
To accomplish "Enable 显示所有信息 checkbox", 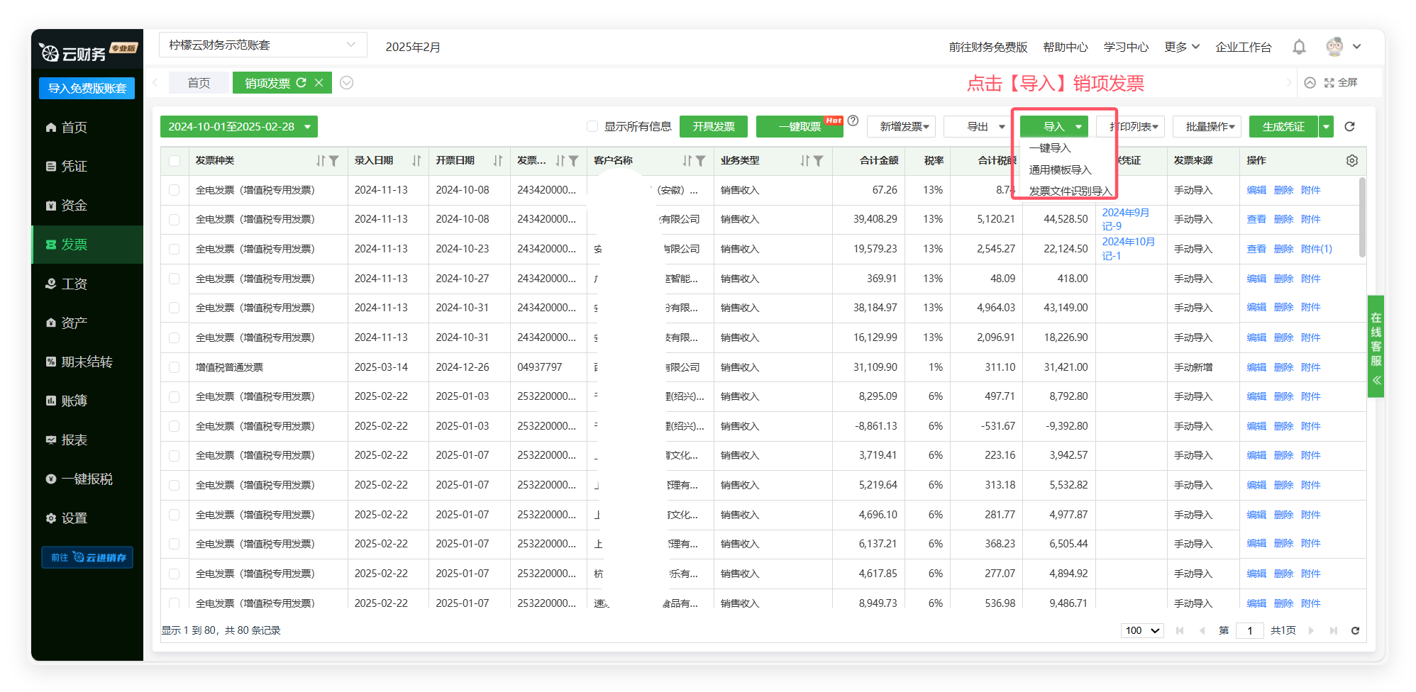I will pyautogui.click(x=592, y=127).
